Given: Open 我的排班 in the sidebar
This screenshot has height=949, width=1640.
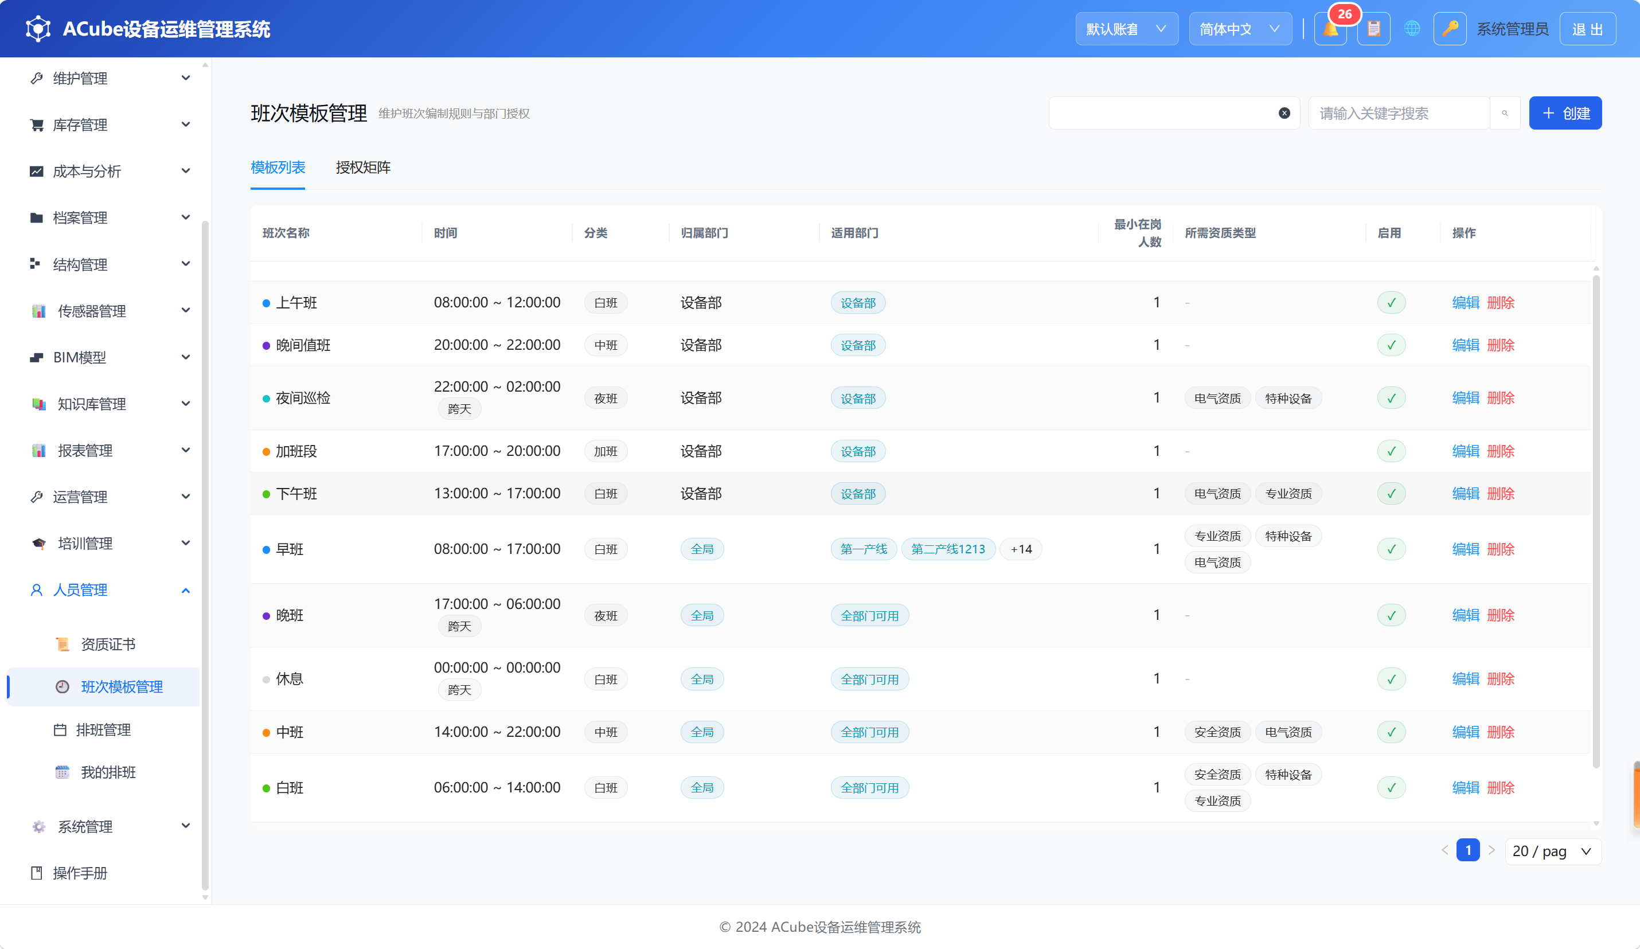Looking at the screenshot, I should tap(108, 772).
